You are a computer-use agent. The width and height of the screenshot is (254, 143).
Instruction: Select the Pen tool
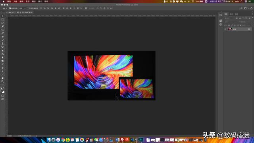tap(2, 64)
